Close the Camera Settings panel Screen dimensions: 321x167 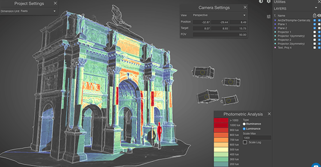point(245,7)
